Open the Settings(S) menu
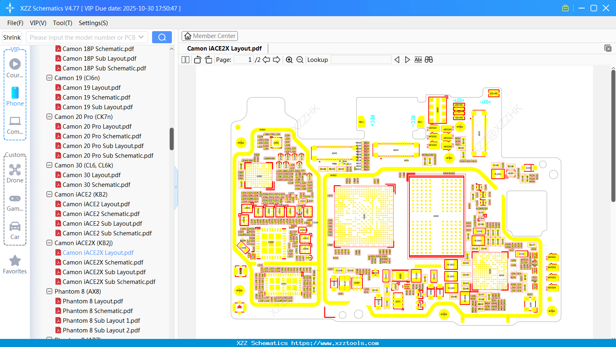Image resolution: width=616 pixels, height=347 pixels. [93, 23]
